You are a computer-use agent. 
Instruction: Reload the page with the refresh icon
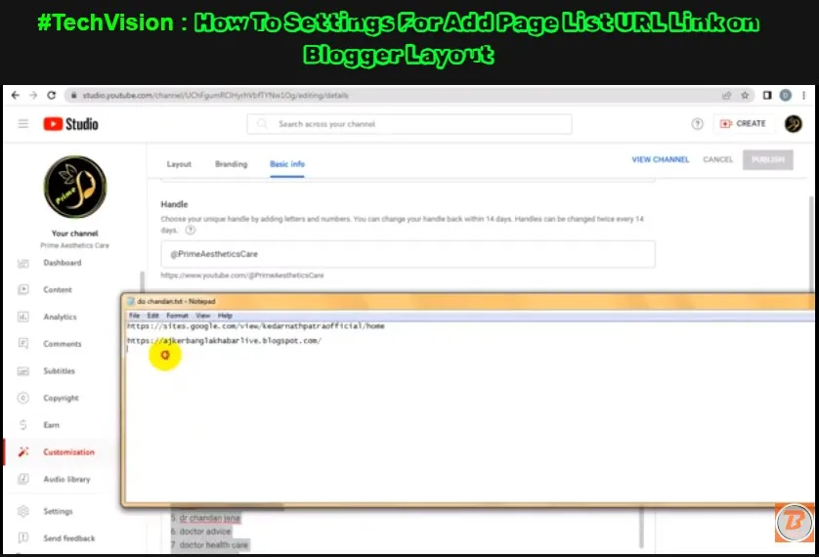point(51,95)
